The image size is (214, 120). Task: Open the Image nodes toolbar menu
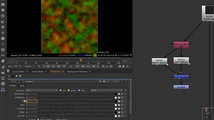point(3,4)
